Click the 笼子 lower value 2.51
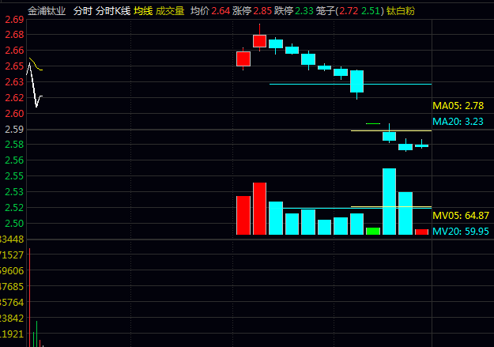Screen dimensions: 494x347 [371, 11]
